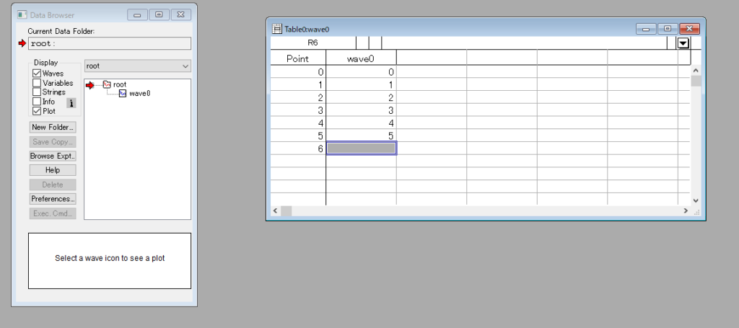The image size is (739, 328).
Task: Click the Table0 window title icon
Action: [x=276, y=29]
